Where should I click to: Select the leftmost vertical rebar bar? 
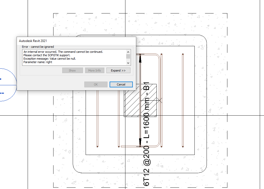tap(97, 119)
